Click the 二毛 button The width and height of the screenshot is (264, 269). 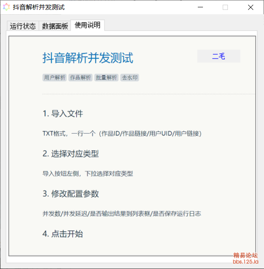click(218, 56)
